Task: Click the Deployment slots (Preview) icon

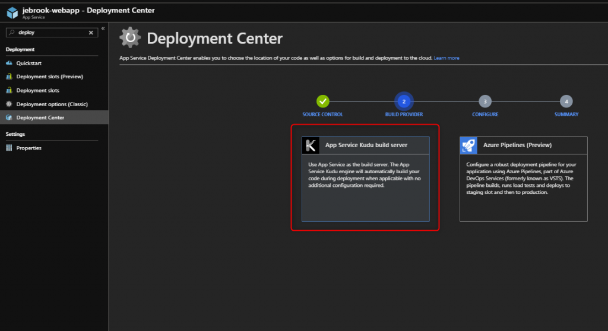Action: [9, 77]
